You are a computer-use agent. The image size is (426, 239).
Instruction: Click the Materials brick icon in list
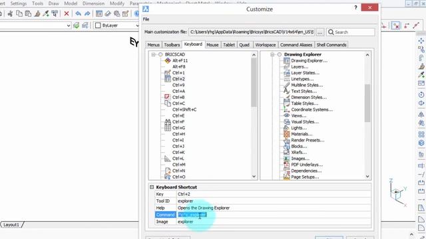click(286, 134)
